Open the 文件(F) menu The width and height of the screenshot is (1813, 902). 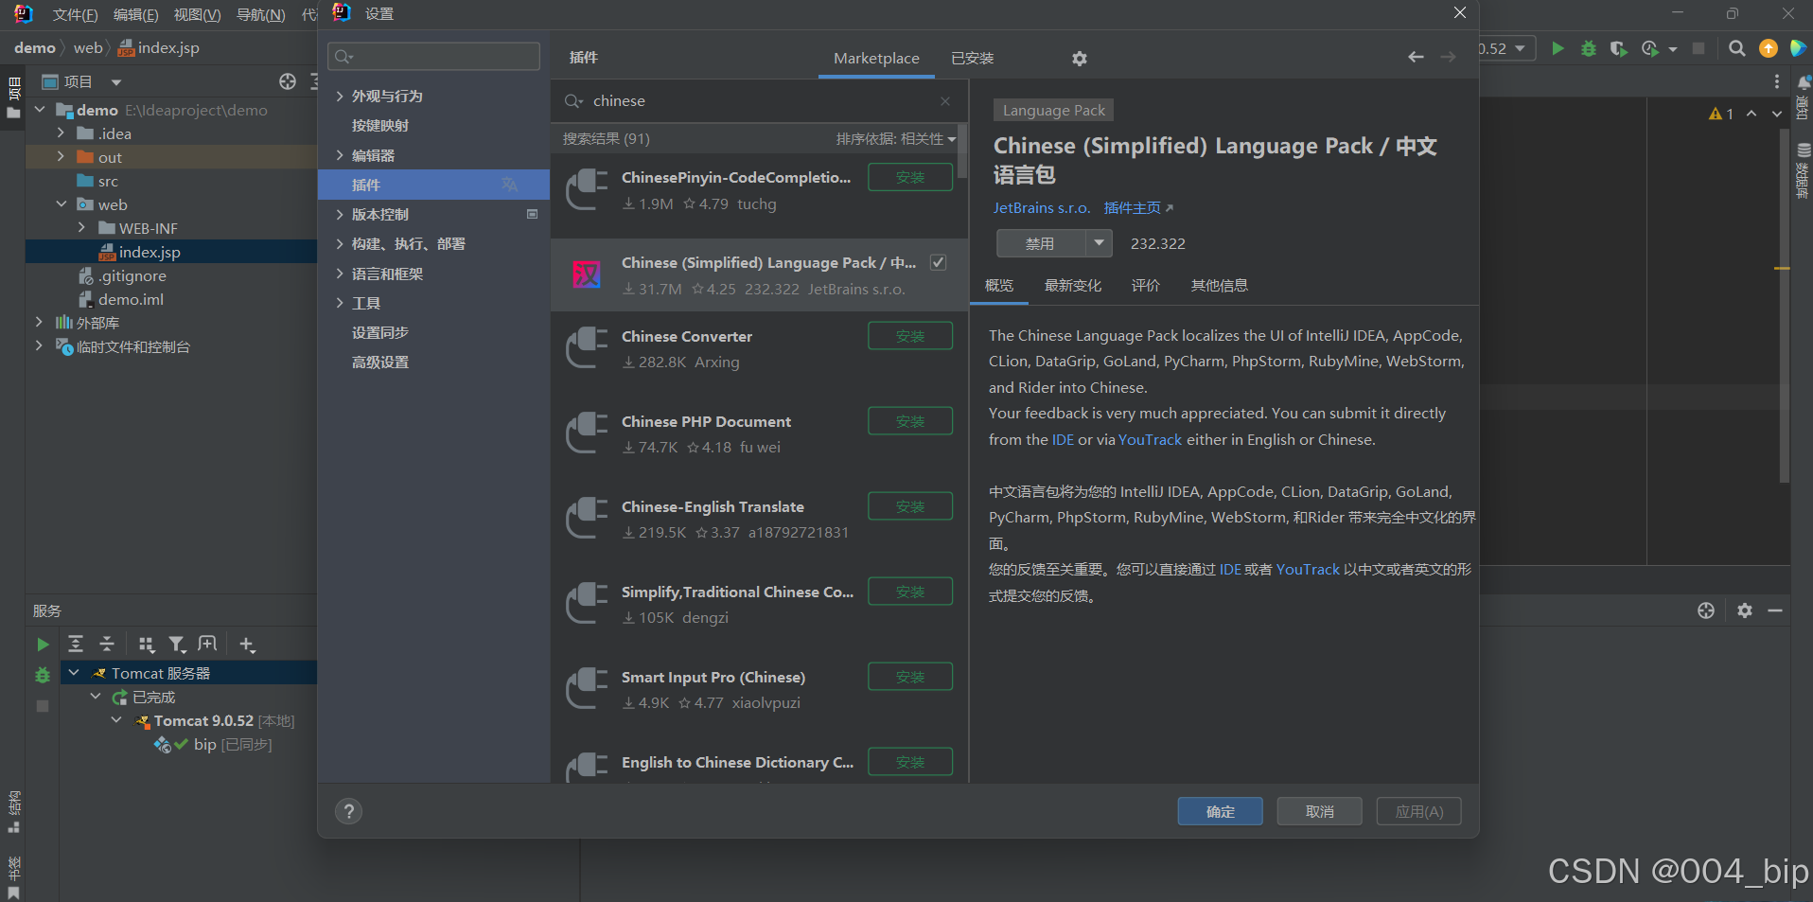coord(75,14)
